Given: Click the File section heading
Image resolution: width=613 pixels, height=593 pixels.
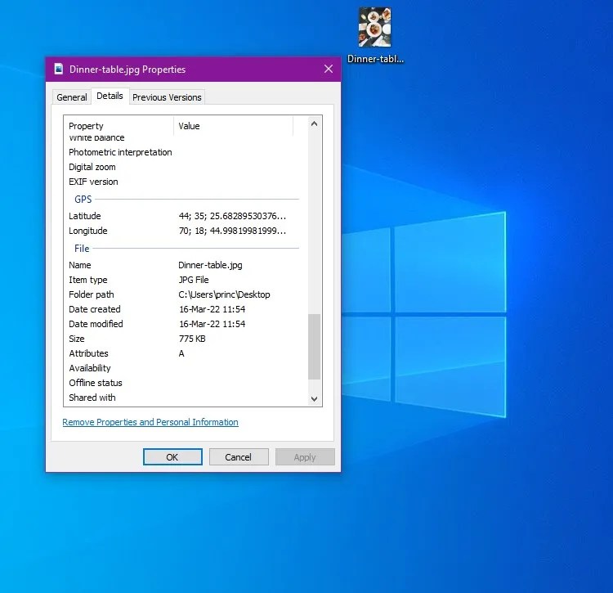Looking at the screenshot, I should (x=82, y=249).
